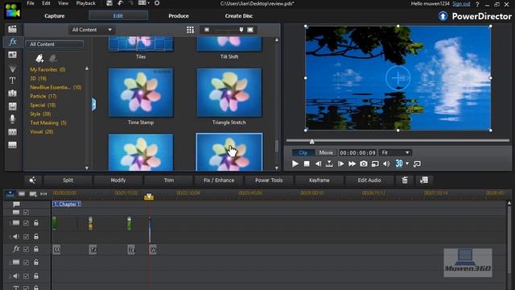Screen dimensions: 515x290
Task: Click the Modify button
Action: coord(118,180)
